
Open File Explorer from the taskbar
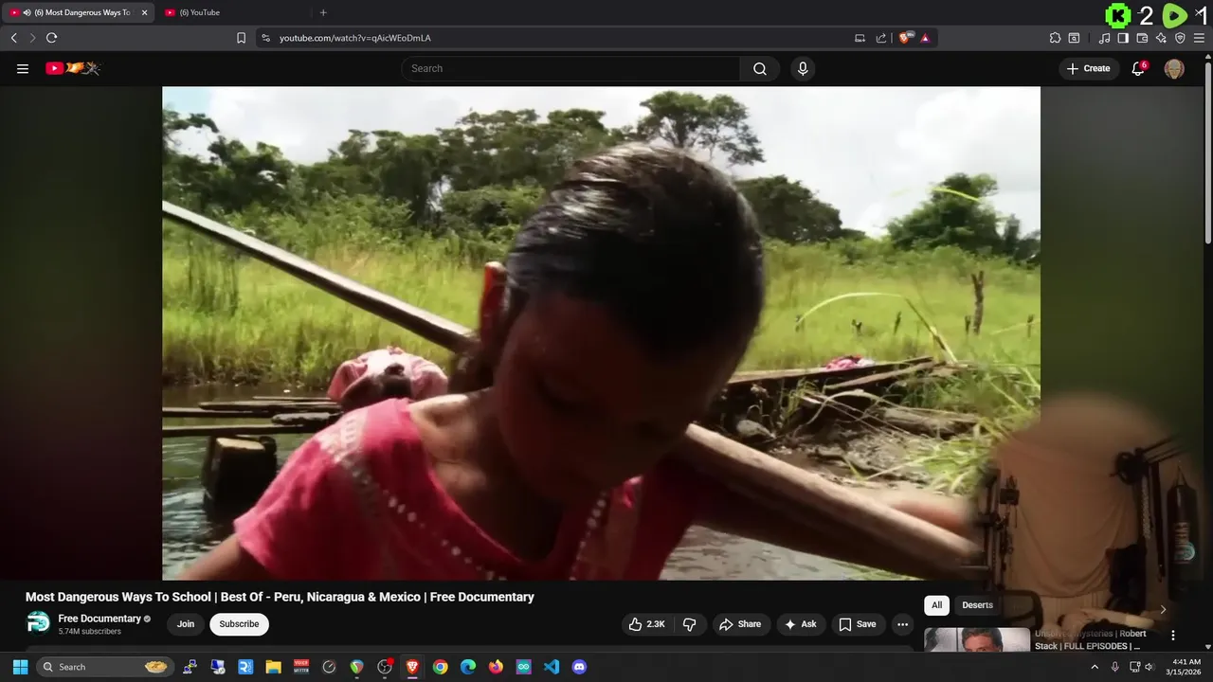click(x=273, y=667)
